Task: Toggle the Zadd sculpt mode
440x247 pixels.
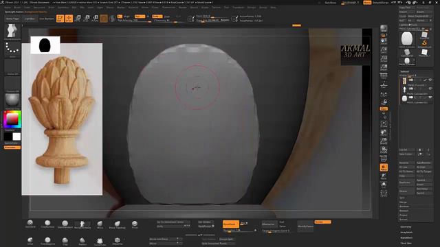Action: point(157,16)
